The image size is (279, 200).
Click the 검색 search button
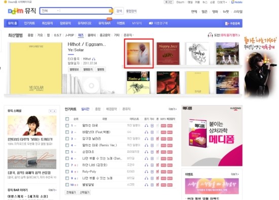[119, 11]
